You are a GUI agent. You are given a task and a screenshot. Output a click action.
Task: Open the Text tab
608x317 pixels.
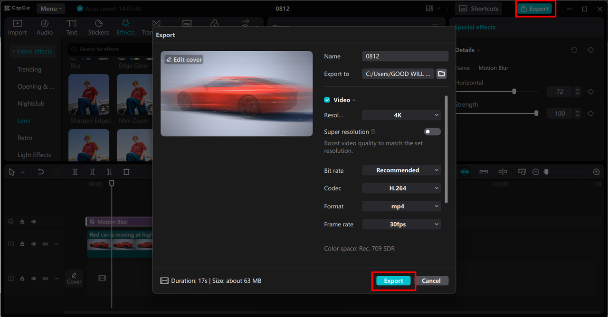pyautogui.click(x=72, y=28)
